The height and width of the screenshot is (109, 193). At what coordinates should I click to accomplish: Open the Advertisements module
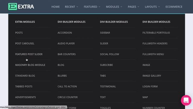[x=25, y=97]
